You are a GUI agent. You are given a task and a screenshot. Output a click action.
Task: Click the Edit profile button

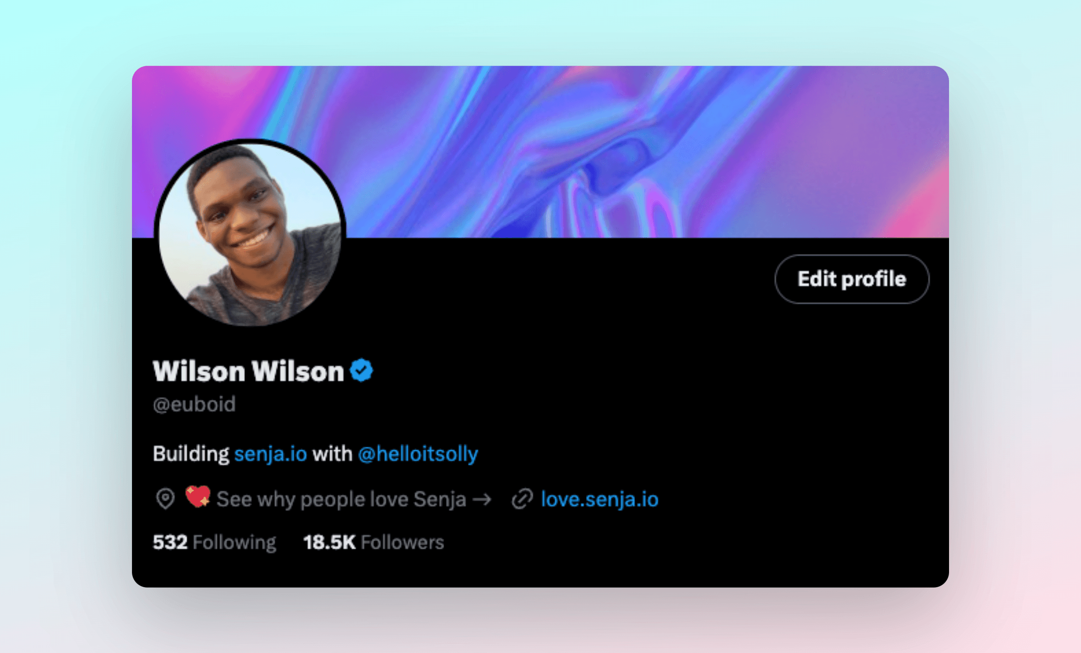point(852,279)
